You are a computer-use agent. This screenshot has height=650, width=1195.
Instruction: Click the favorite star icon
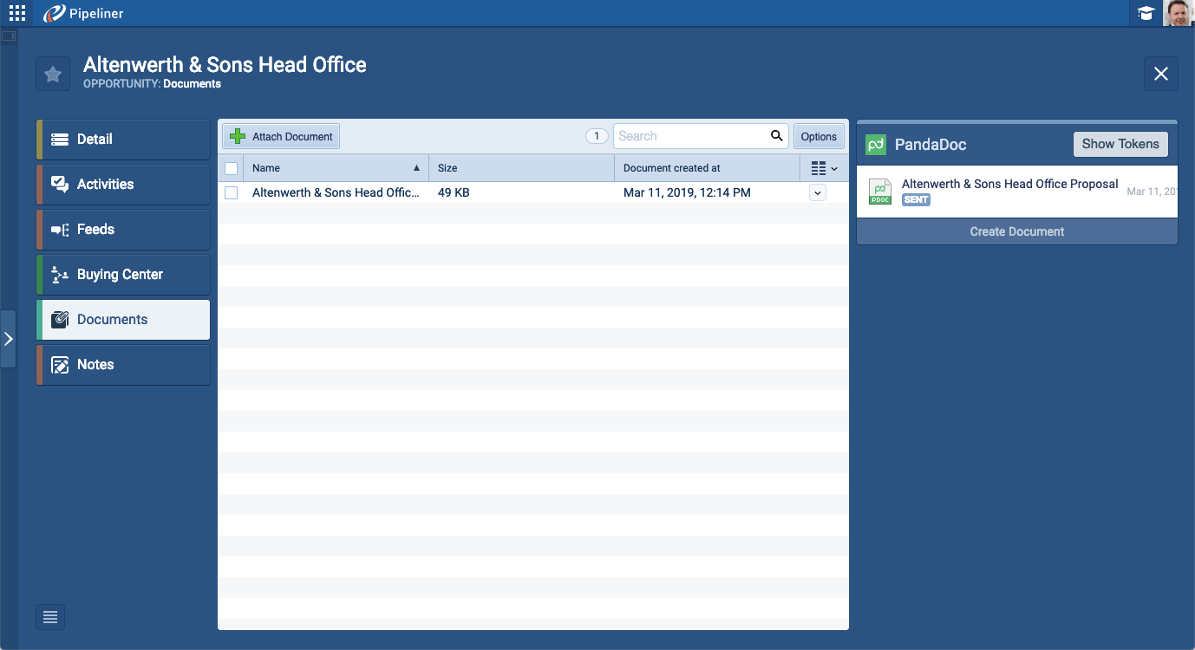tap(53, 74)
